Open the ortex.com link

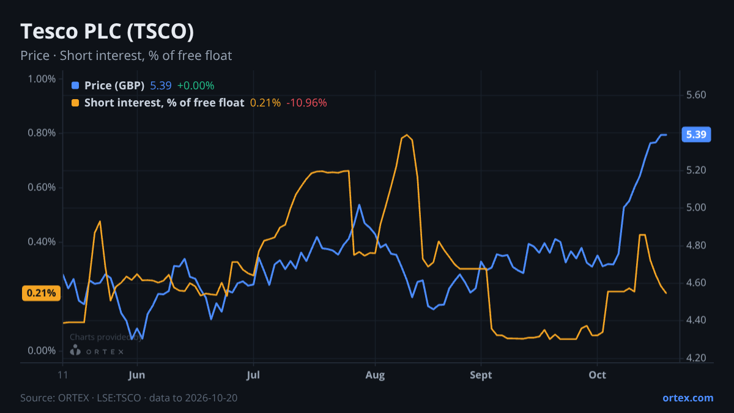pos(688,398)
